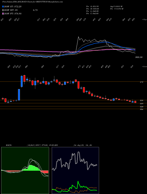Screen dimensions: 147x194
Task: Click the green MACD histogram chart panel
Action: point(25,170)
